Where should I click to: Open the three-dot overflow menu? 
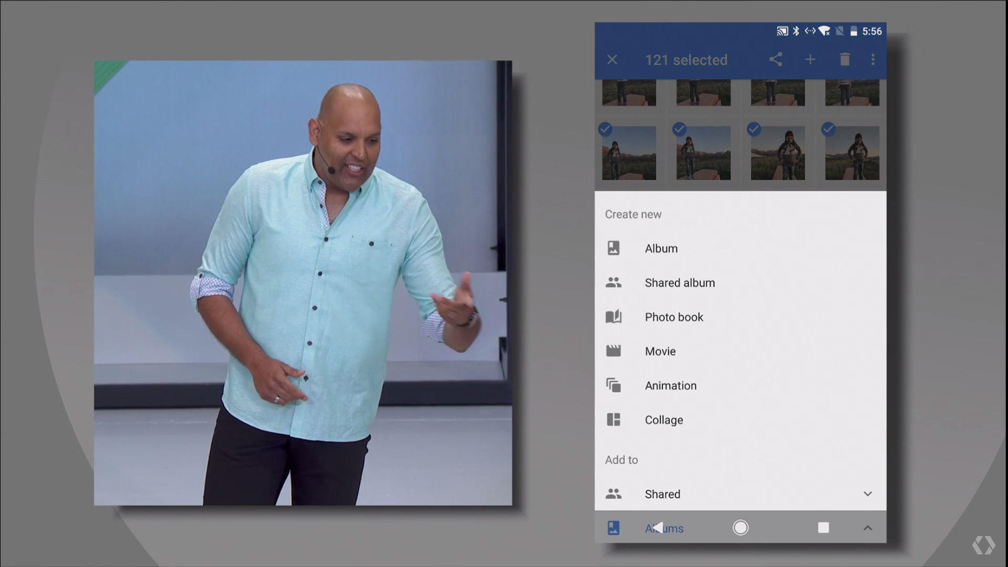click(873, 59)
